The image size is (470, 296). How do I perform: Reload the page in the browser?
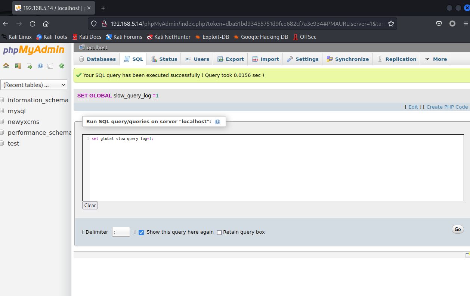[33, 24]
